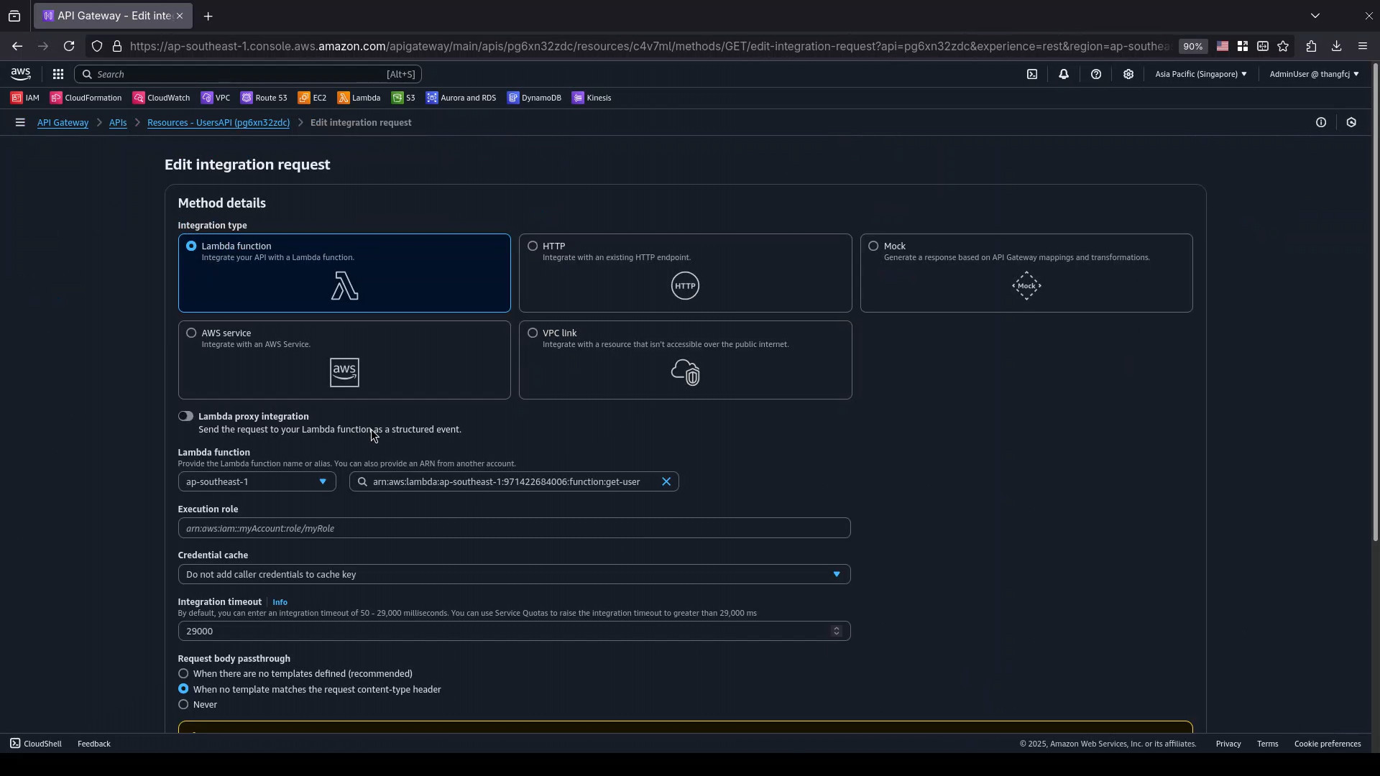Open the tutorials panel icon at right
Screen dimensions: 1380x776
pos(1351,123)
